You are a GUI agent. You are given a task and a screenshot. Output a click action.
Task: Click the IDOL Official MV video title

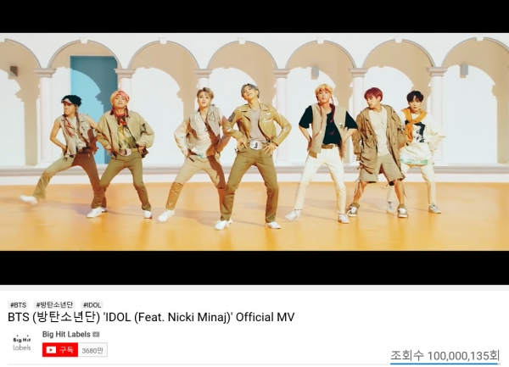click(151, 317)
